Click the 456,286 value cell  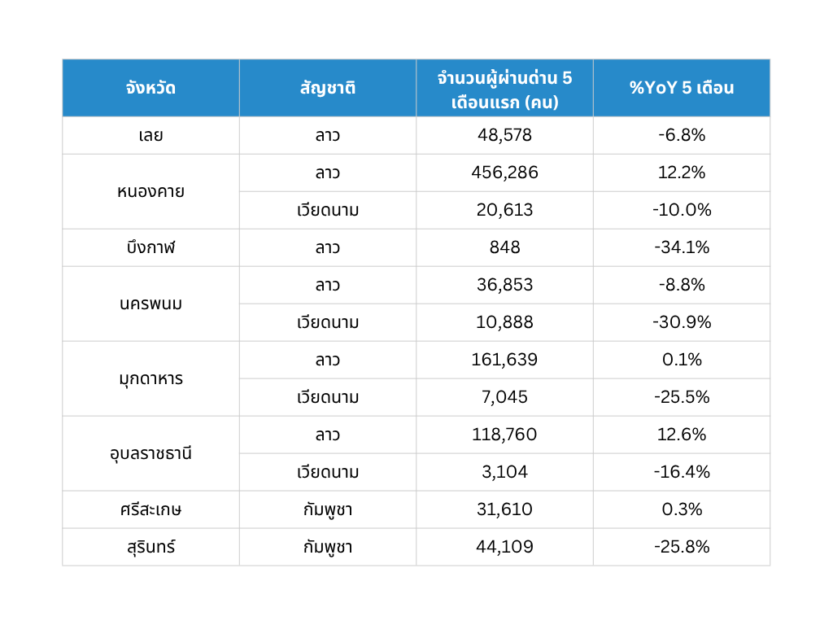click(x=504, y=173)
